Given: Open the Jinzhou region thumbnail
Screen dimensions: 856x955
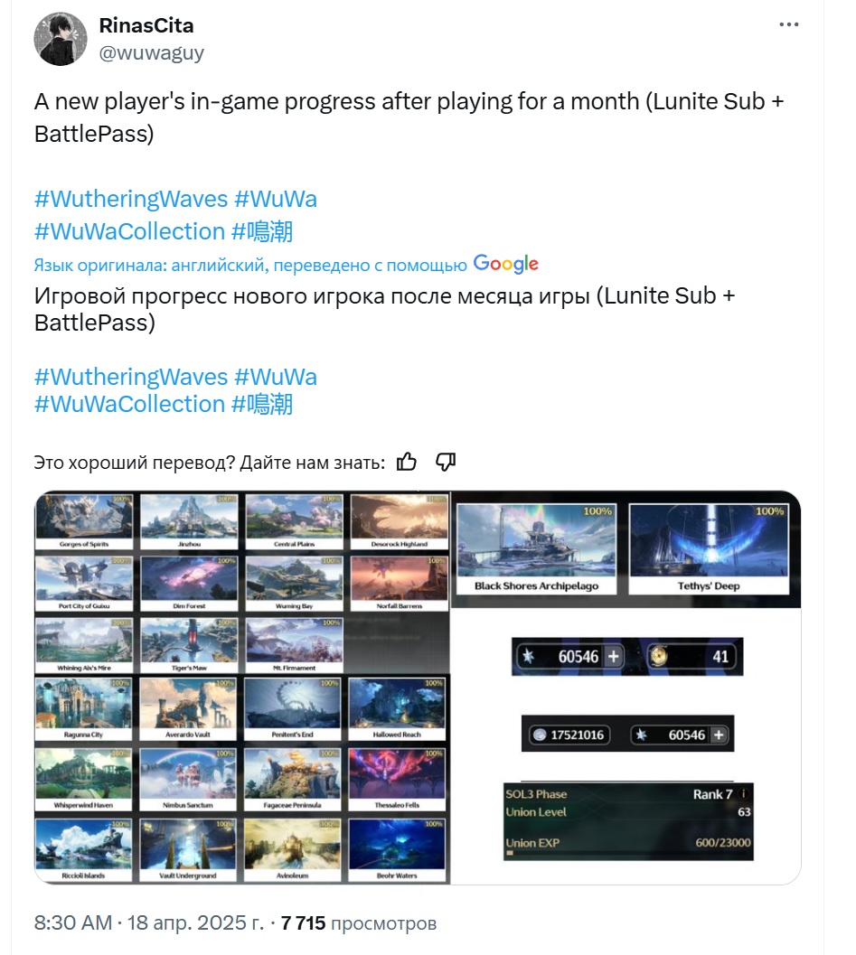Looking at the screenshot, I should click(x=190, y=522).
